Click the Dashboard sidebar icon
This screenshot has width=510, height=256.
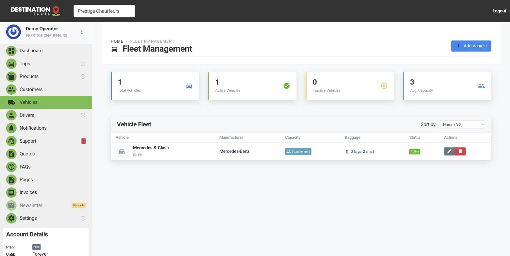(11, 51)
